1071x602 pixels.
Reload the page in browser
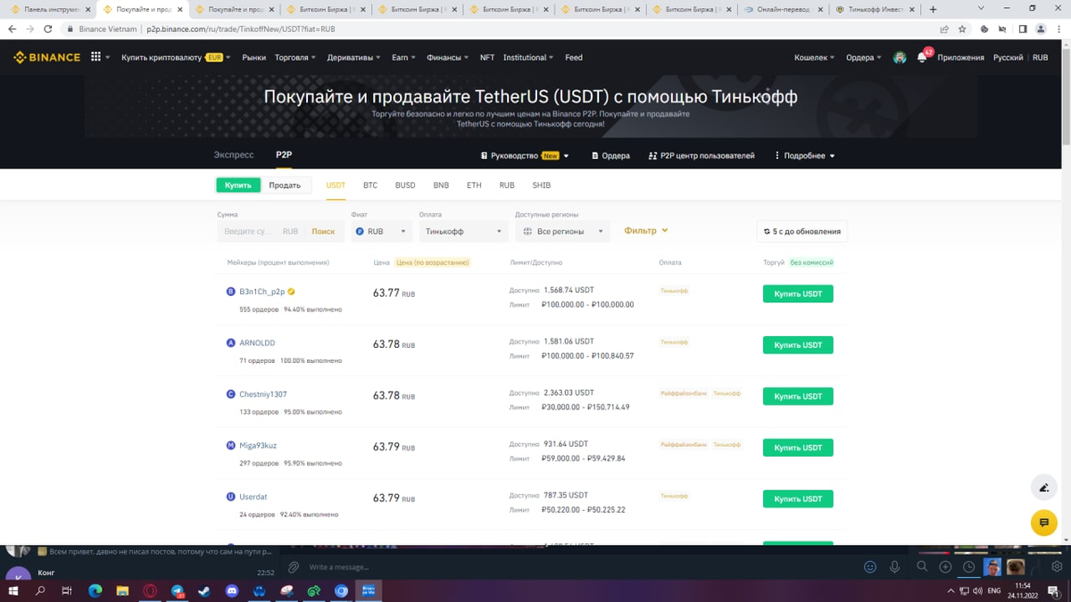(50, 29)
